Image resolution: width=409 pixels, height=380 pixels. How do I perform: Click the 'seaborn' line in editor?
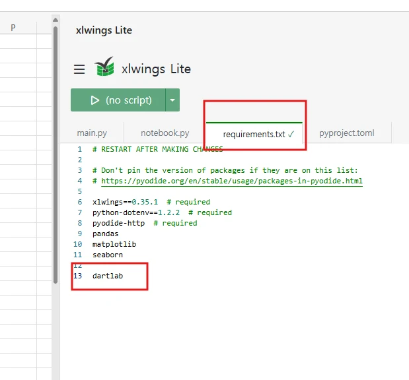click(108, 255)
